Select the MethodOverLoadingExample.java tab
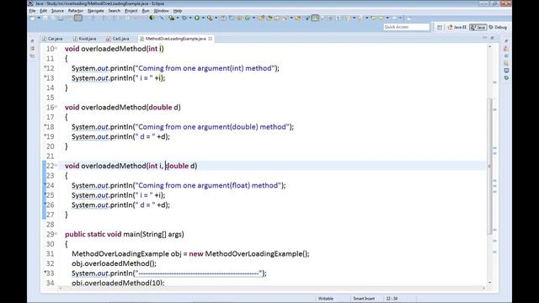The width and height of the screenshot is (539, 303). coord(175,39)
